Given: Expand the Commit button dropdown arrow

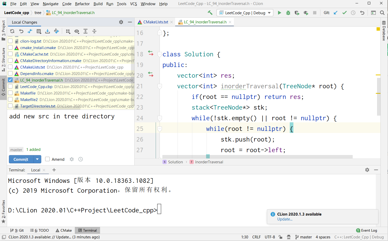Looking at the screenshot, I should pyautogui.click(x=37, y=159).
